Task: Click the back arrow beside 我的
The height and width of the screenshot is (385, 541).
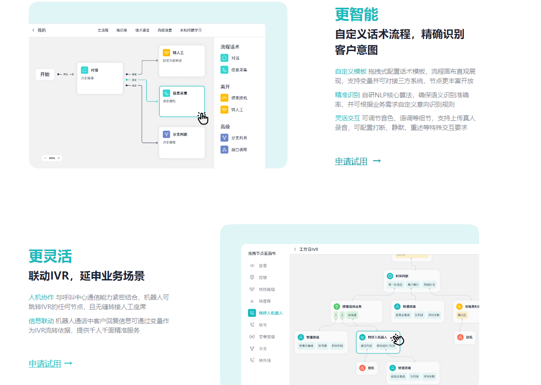Action: [33, 30]
